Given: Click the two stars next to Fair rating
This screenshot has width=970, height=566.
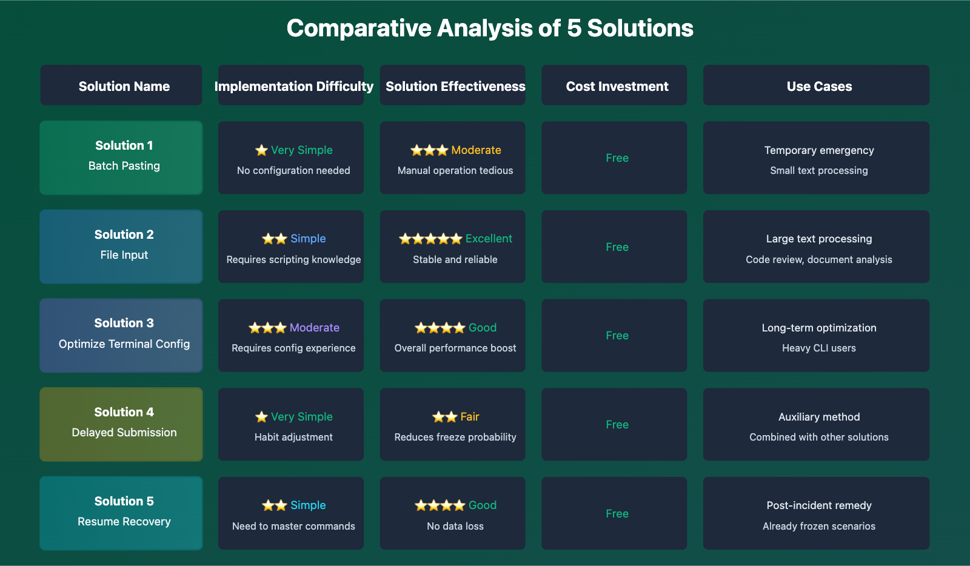Looking at the screenshot, I should [x=445, y=417].
